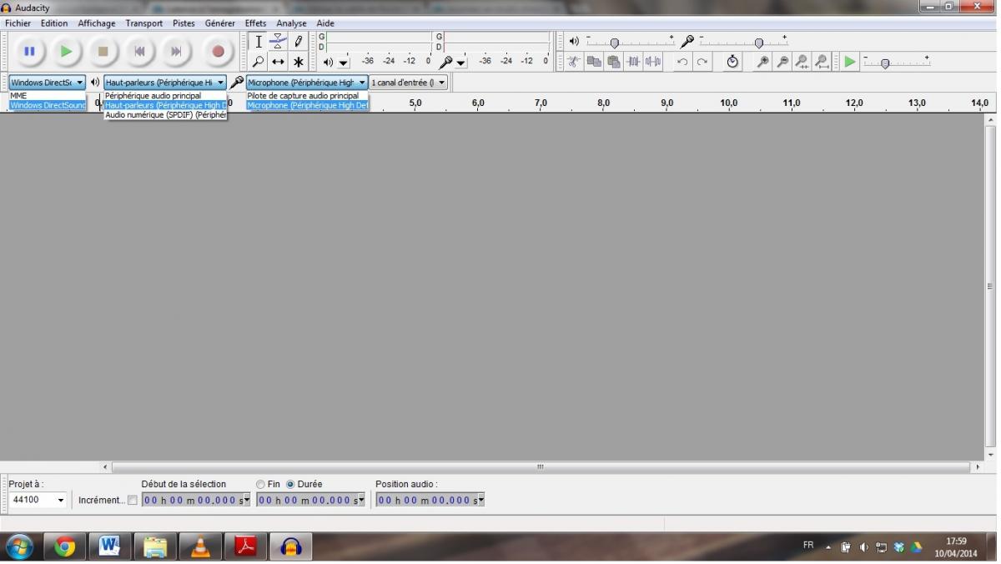Click the Trim audio icon
The width and height of the screenshot is (1001, 564).
click(634, 62)
